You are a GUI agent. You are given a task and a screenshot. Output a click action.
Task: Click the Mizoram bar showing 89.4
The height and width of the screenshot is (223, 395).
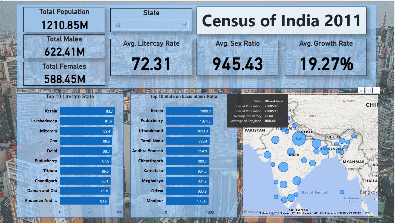(x=86, y=131)
